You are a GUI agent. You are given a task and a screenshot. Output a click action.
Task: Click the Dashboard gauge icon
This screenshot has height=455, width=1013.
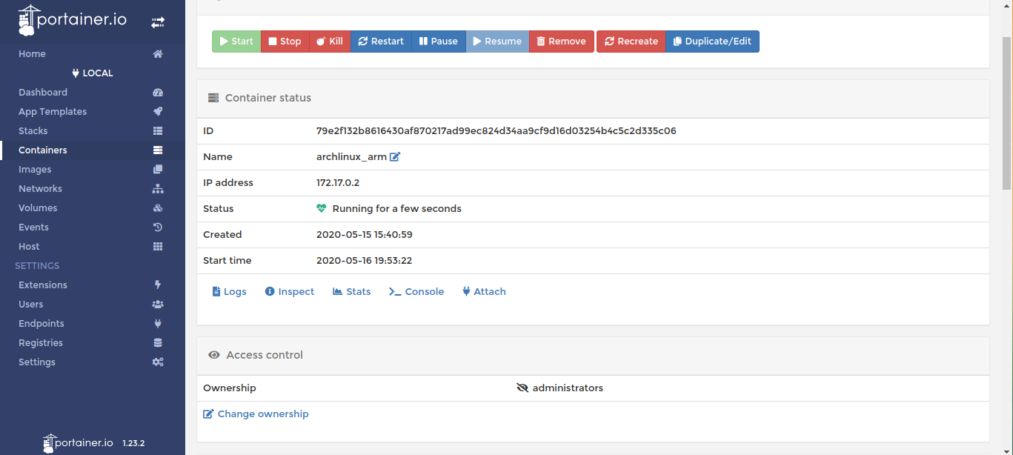pos(157,93)
